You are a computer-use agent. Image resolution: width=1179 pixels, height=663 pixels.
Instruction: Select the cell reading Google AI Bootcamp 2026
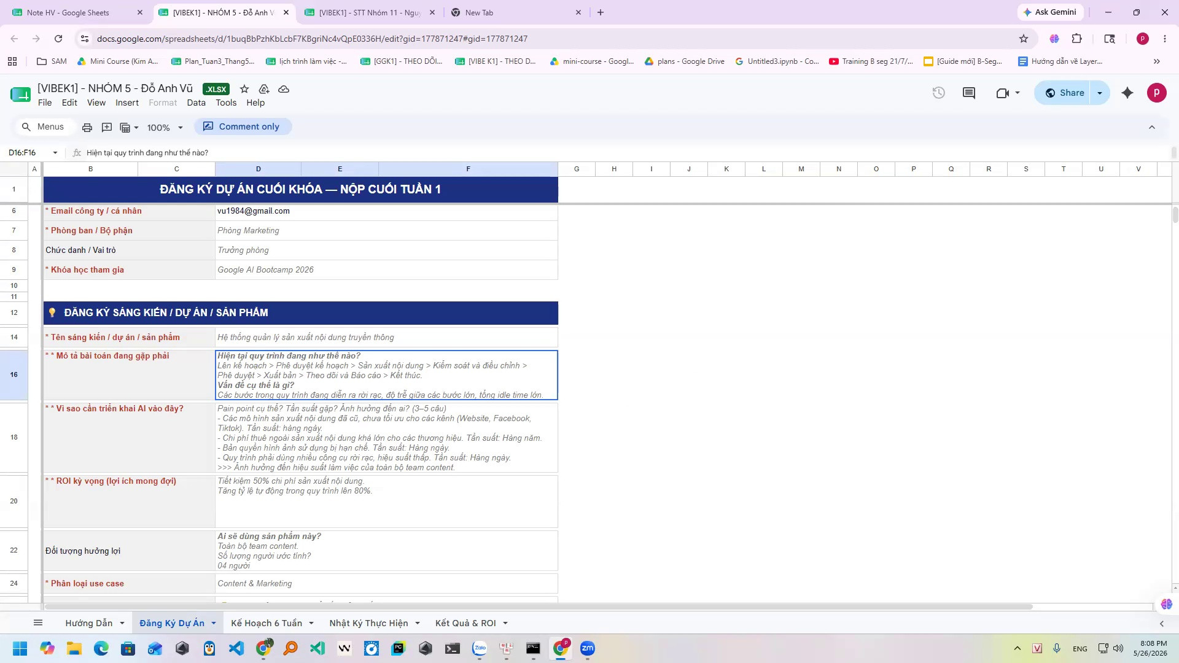coord(386,270)
